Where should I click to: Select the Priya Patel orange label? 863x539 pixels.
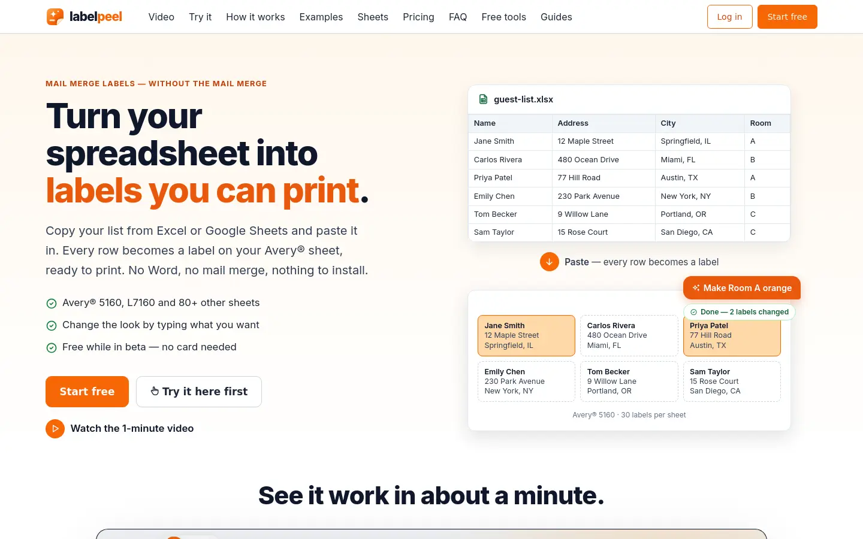click(x=732, y=337)
